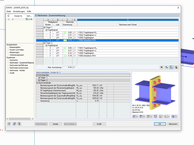Open the Datei menu
194x145 pixels.
point(9,11)
